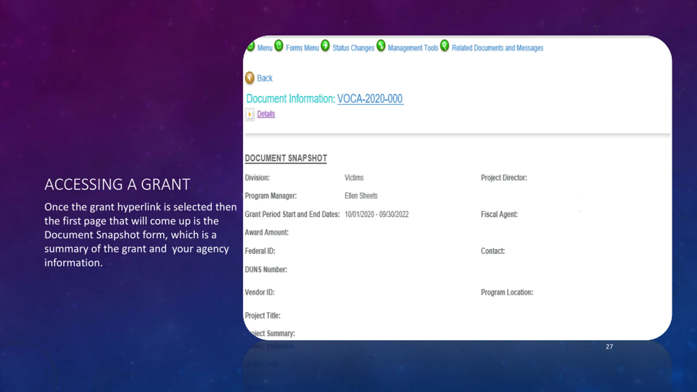Click the green icon before Related Documents and Messages
This screenshot has height=392, width=697.
click(445, 46)
